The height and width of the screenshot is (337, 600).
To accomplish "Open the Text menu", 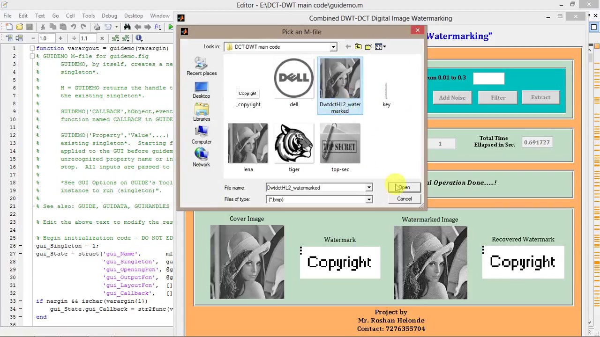I will tap(40, 15).
